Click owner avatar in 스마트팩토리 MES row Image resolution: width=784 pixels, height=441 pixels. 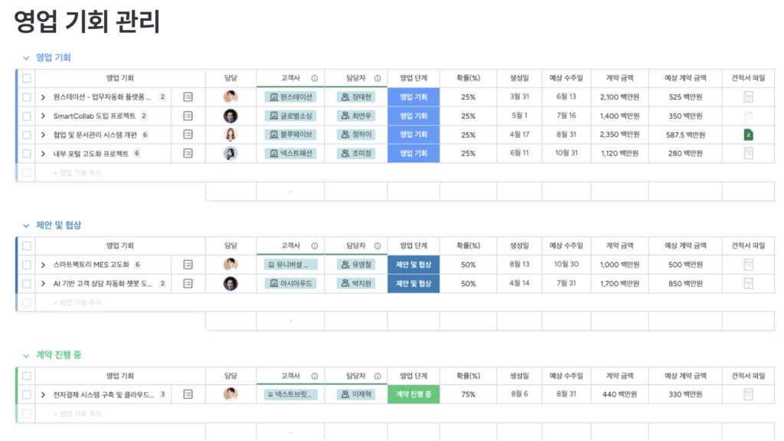[230, 264]
